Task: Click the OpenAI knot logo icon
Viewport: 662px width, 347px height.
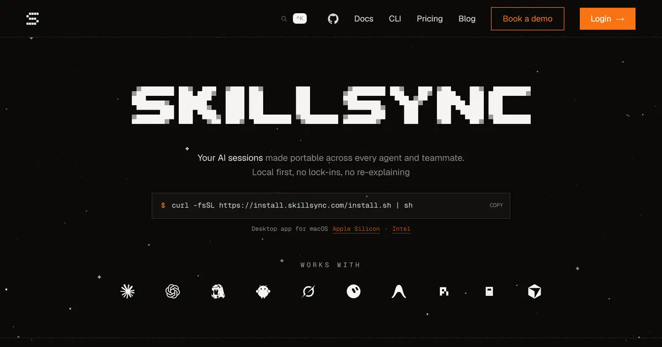Action: point(173,291)
